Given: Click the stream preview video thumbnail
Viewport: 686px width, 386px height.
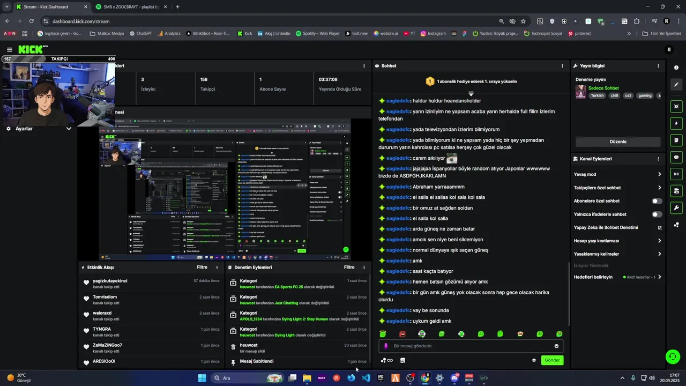Looking at the screenshot, I should [225, 189].
